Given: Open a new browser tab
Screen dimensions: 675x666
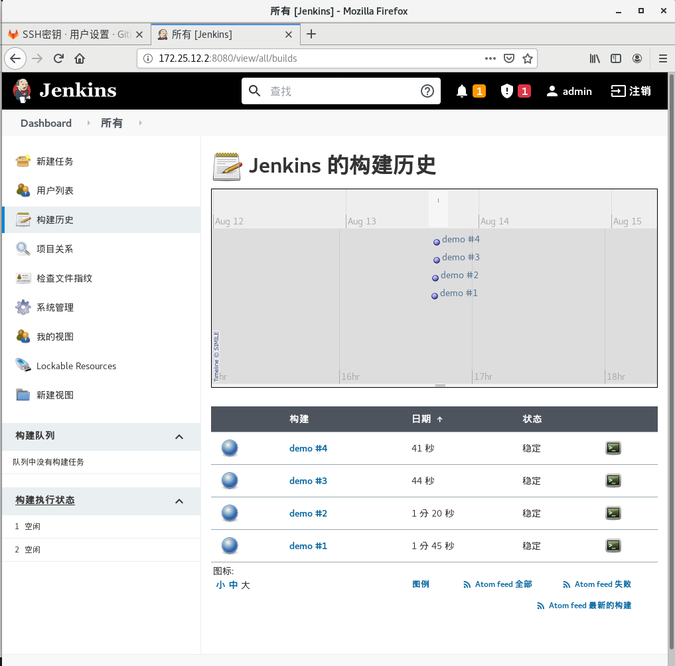Looking at the screenshot, I should point(311,34).
